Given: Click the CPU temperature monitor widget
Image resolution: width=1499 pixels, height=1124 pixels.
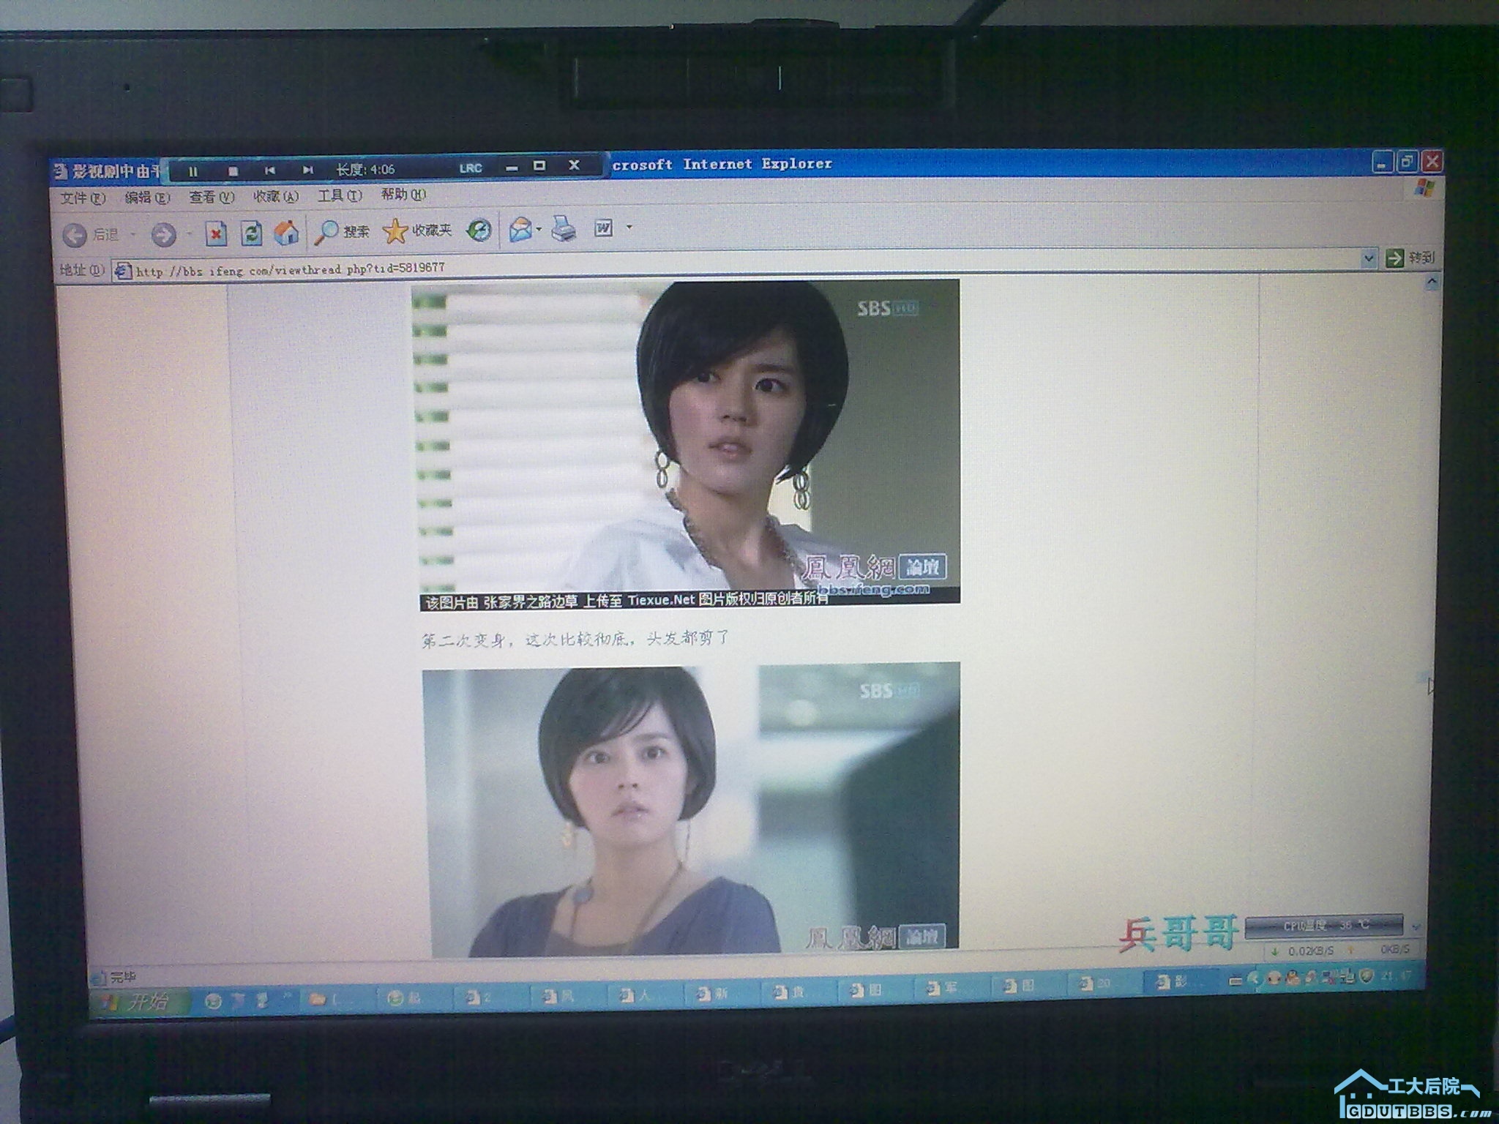Looking at the screenshot, I should [x=1323, y=926].
